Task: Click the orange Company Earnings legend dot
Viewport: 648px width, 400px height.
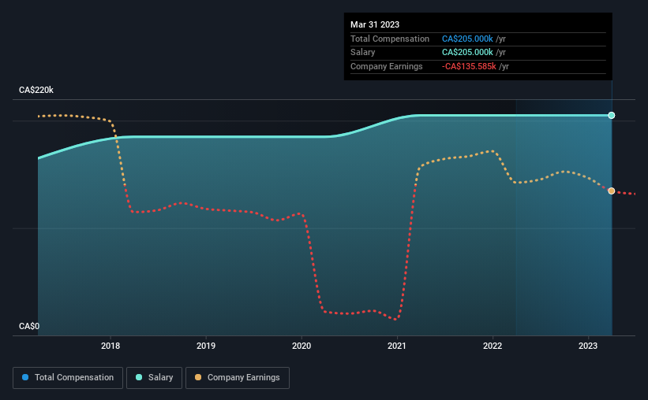Action: [x=198, y=377]
